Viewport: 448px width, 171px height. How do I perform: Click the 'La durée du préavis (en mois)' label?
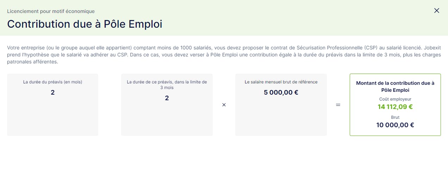tap(52, 82)
